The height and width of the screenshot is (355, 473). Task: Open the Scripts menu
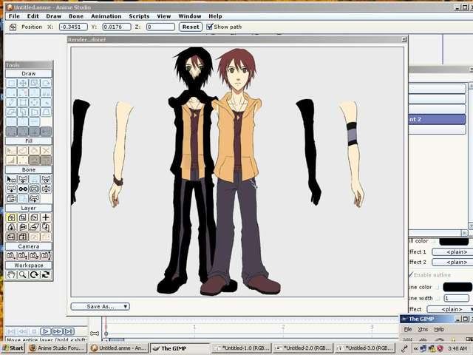point(139,16)
